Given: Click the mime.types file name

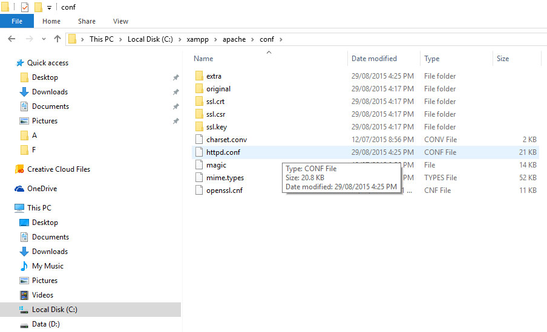Looking at the screenshot, I should [x=225, y=178].
